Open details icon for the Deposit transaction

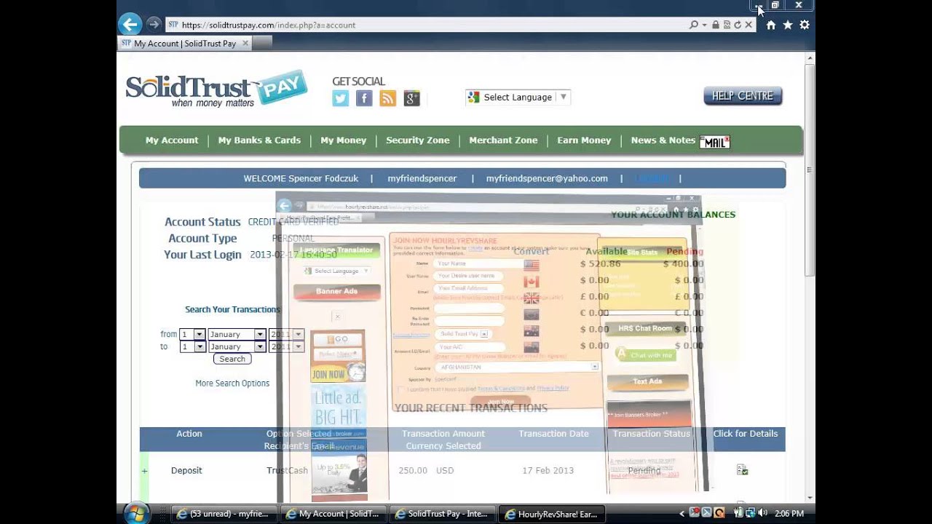point(742,470)
